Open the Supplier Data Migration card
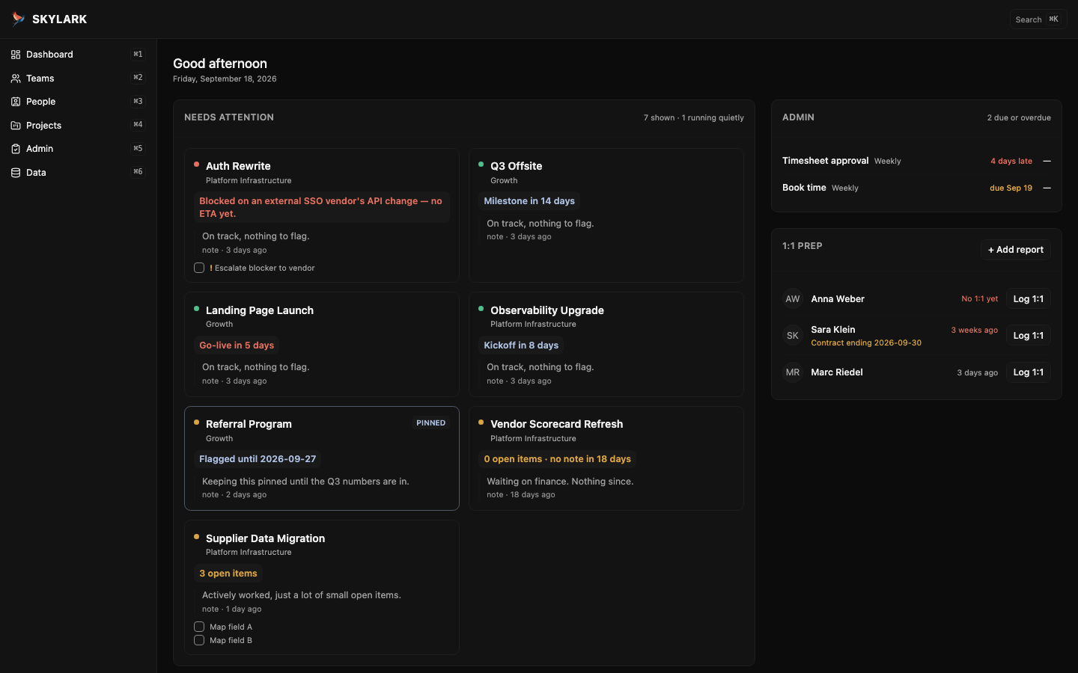The width and height of the screenshot is (1078, 673). click(322, 588)
